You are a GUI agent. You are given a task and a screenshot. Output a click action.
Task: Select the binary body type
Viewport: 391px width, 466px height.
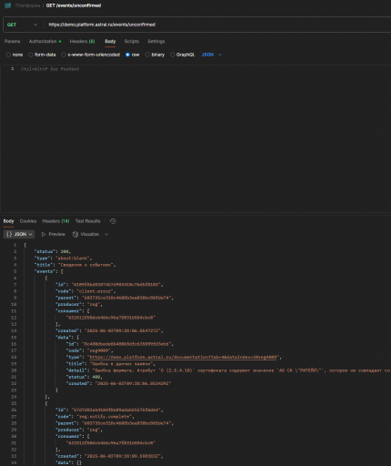pyautogui.click(x=147, y=55)
